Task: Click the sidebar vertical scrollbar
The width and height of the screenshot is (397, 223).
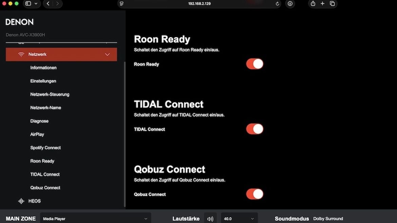Action: point(125,134)
